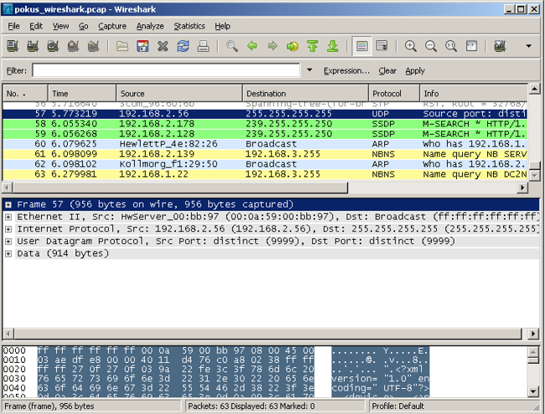
Task: Select packet 60 from HewlettP_4e:82:26
Action: 265,144
